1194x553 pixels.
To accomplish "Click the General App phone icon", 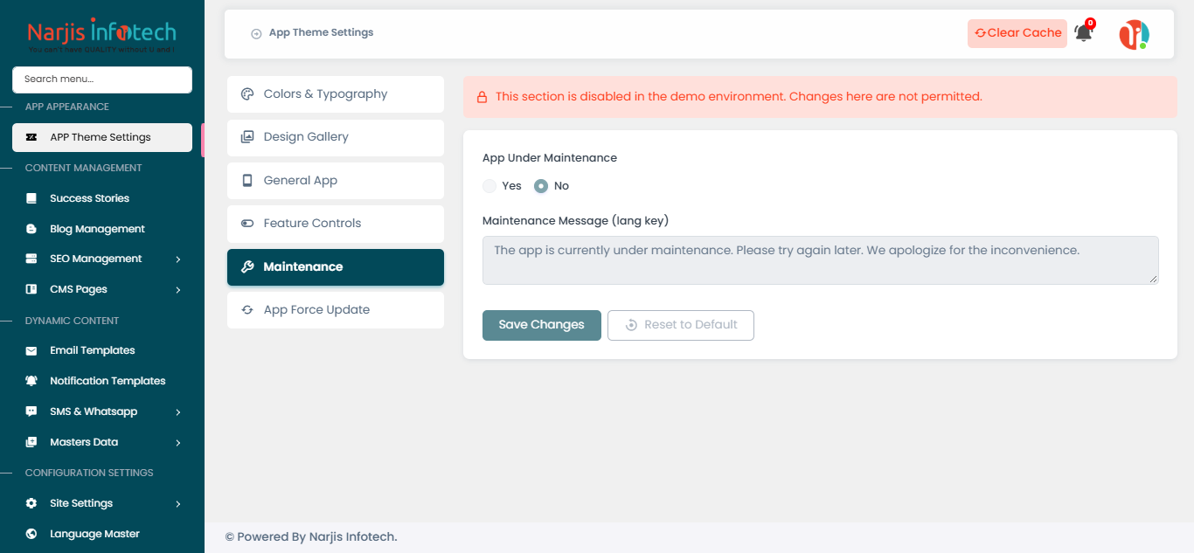I will point(247,181).
